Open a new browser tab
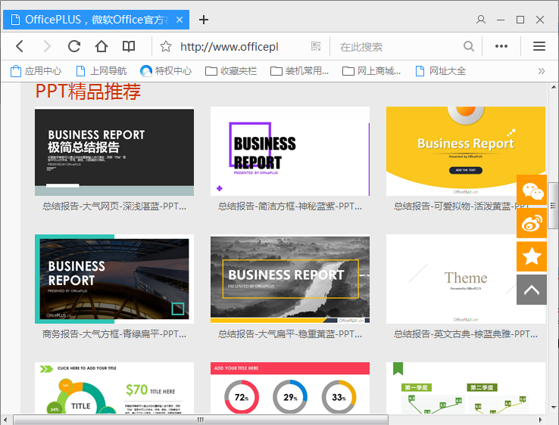559x425 pixels. pyautogui.click(x=204, y=20)
